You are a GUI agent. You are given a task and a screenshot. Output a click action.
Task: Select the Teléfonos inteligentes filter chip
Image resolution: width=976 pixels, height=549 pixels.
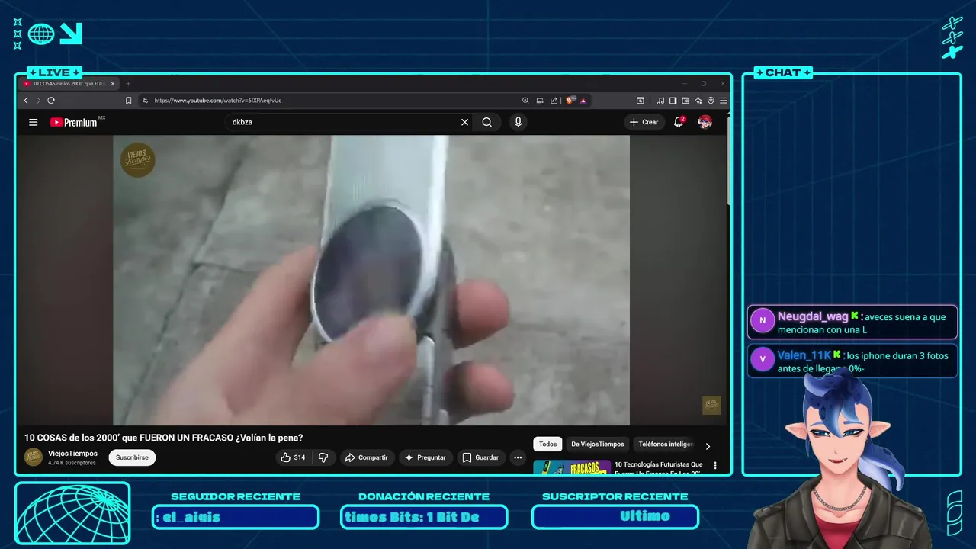[666, 444]
